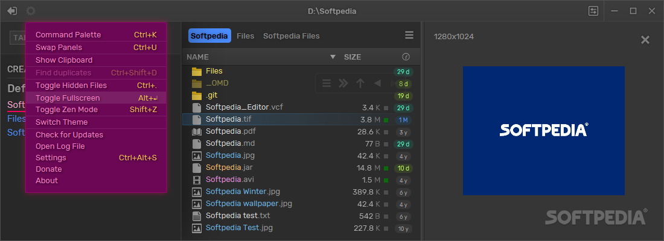The width and height of the screenshot is (664, 241).
Task: Click the image icon of Softpedia wallpaper.jpg
Action: [x=197, y=204]
